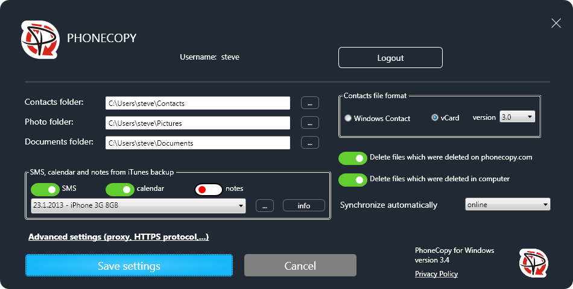Open the iTunes backup device dropdown

click(138, 205)
